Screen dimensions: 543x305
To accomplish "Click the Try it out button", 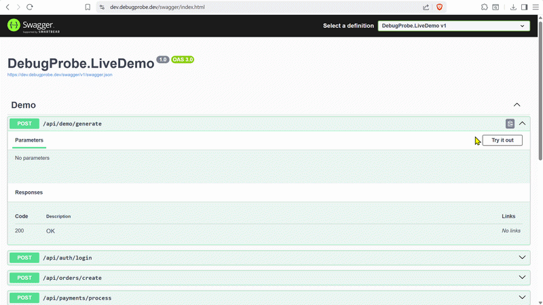I will (x=502, y=140).
